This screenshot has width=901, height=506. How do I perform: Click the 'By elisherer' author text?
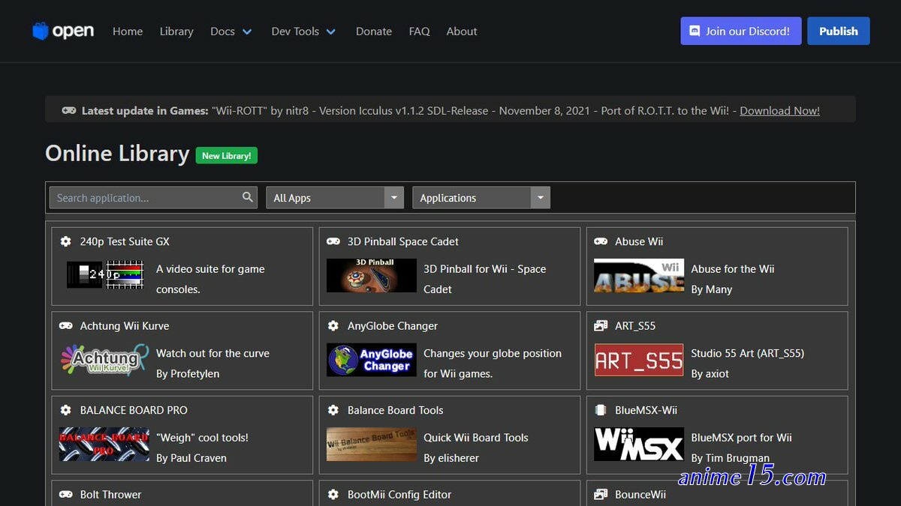451,458
